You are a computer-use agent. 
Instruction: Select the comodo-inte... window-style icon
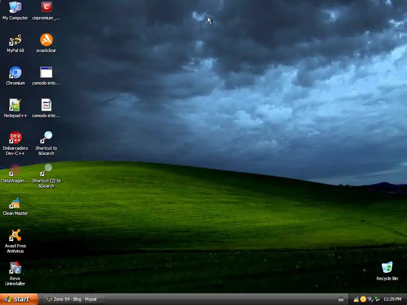(x=46, y=76)
